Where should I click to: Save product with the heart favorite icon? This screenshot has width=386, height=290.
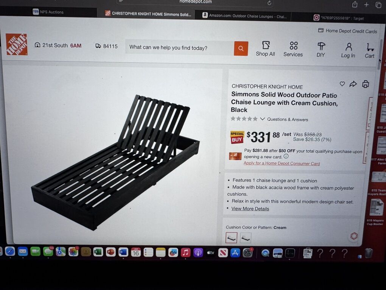[342, 84]
